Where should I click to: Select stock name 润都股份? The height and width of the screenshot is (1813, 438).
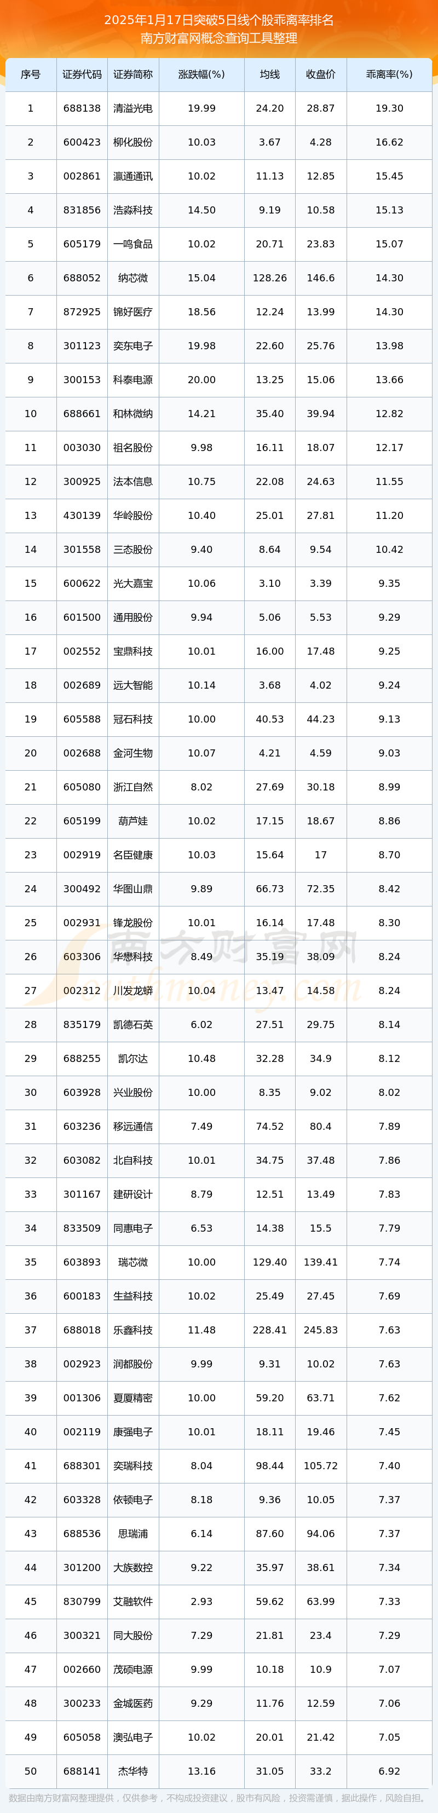[x=133, y=1364]
